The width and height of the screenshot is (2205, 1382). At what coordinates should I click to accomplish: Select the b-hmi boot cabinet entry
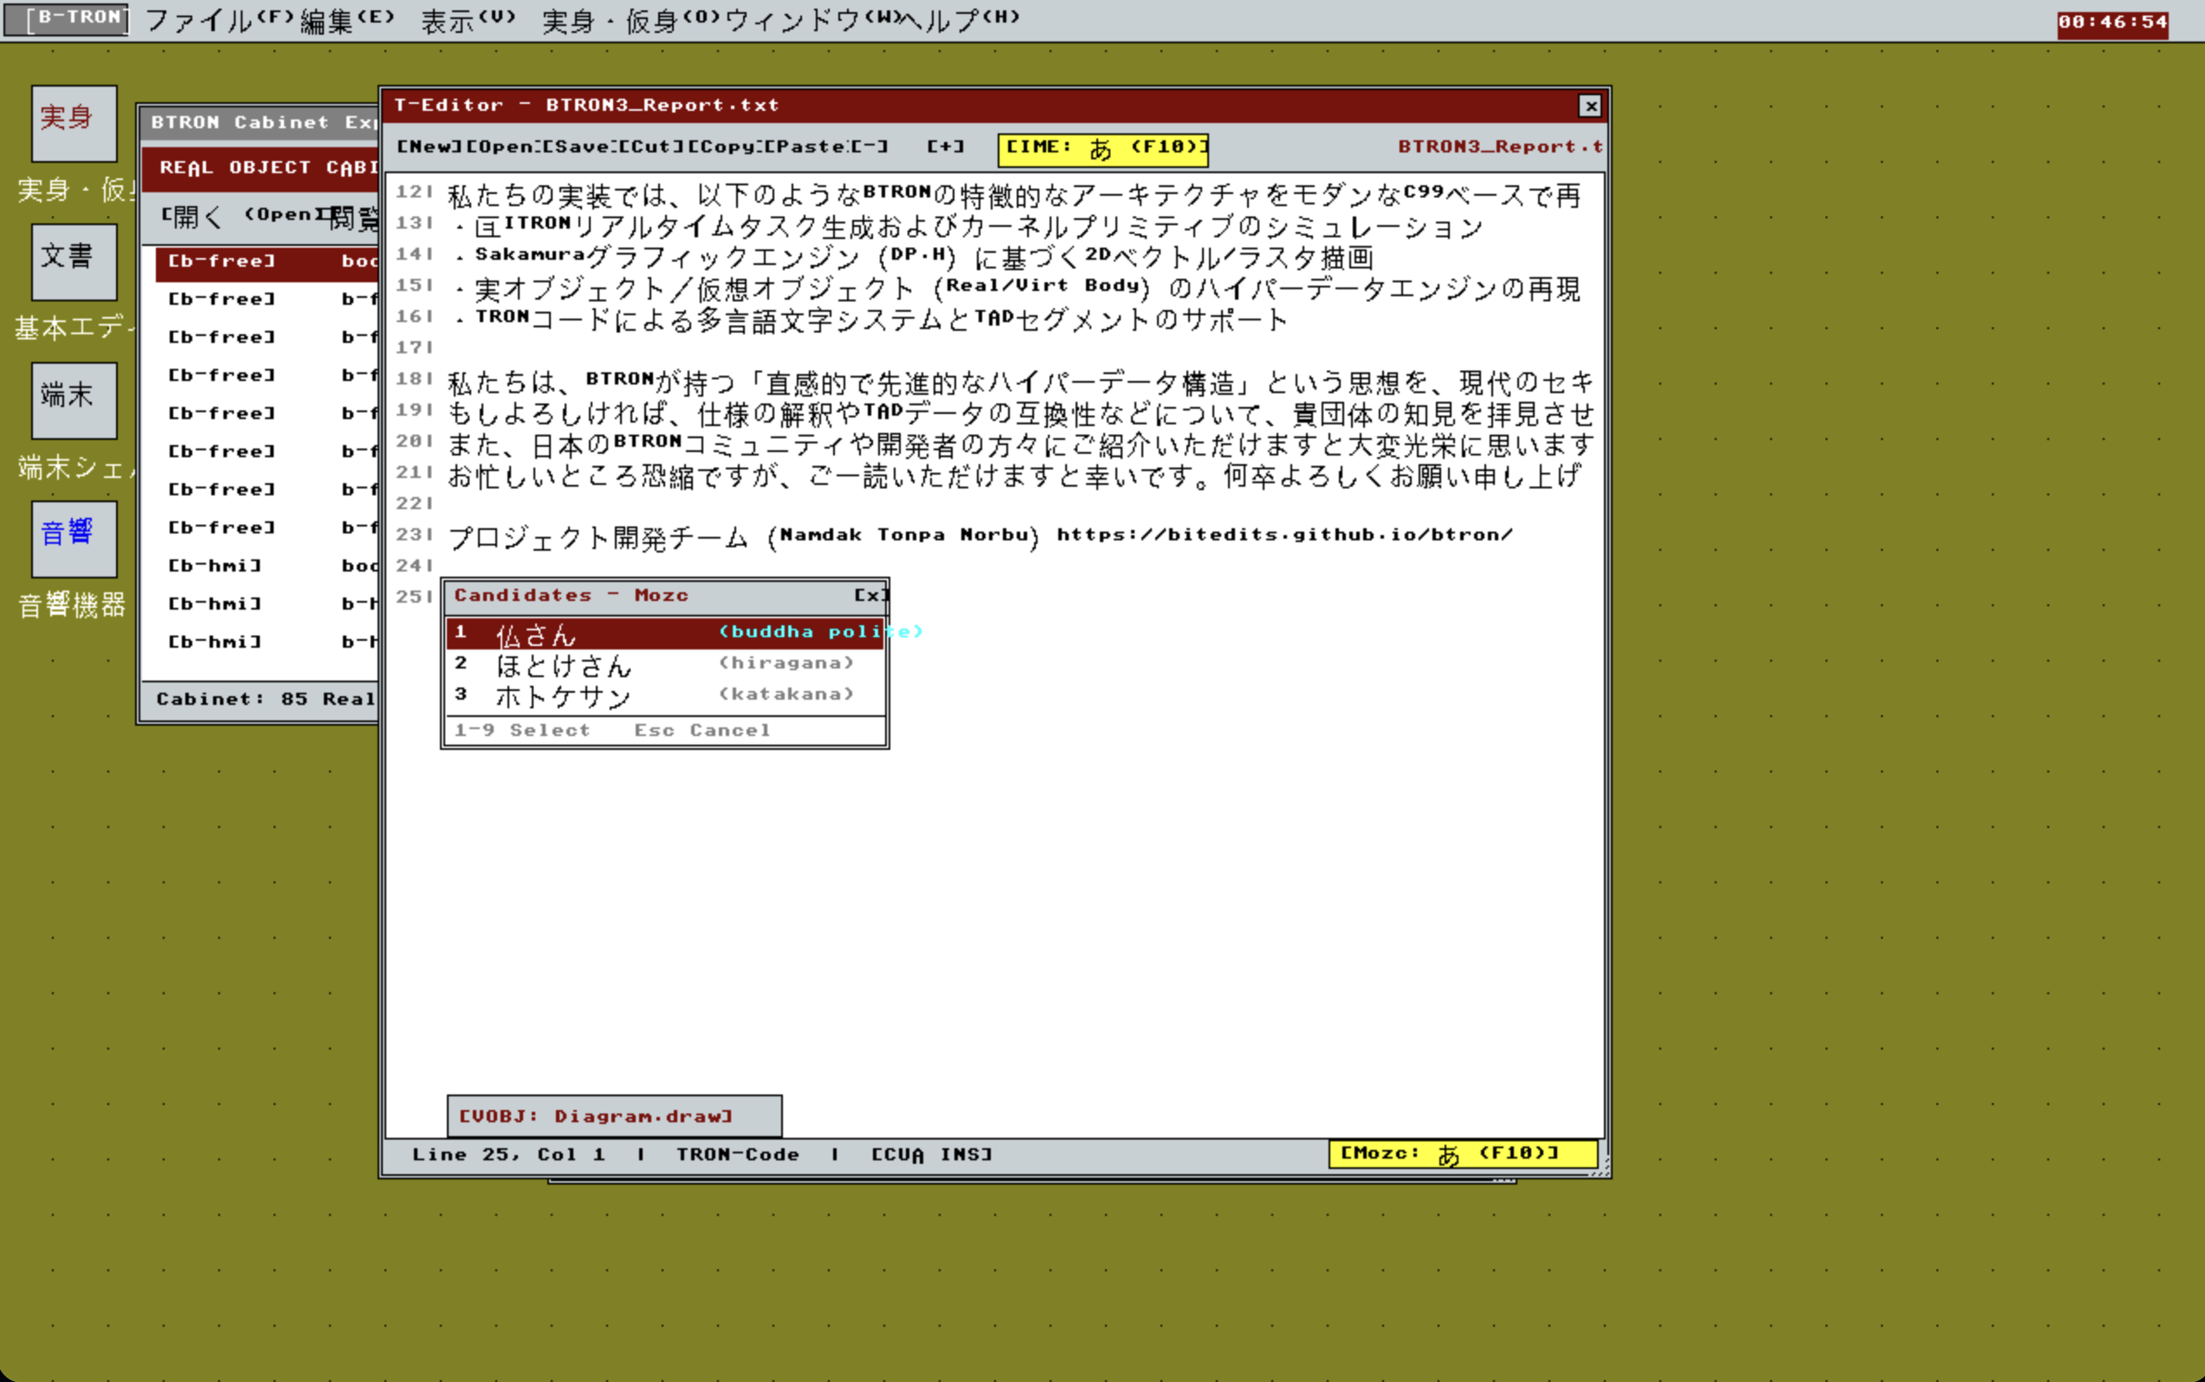click(x=267, y=565)
